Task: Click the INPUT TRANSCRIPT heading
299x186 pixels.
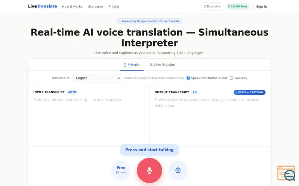Action: coord(49,92)
